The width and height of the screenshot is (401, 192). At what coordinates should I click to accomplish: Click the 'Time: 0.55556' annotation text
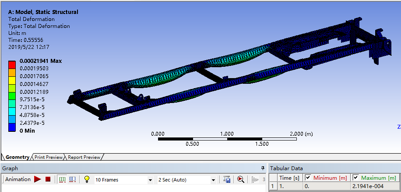coord(25,40)
